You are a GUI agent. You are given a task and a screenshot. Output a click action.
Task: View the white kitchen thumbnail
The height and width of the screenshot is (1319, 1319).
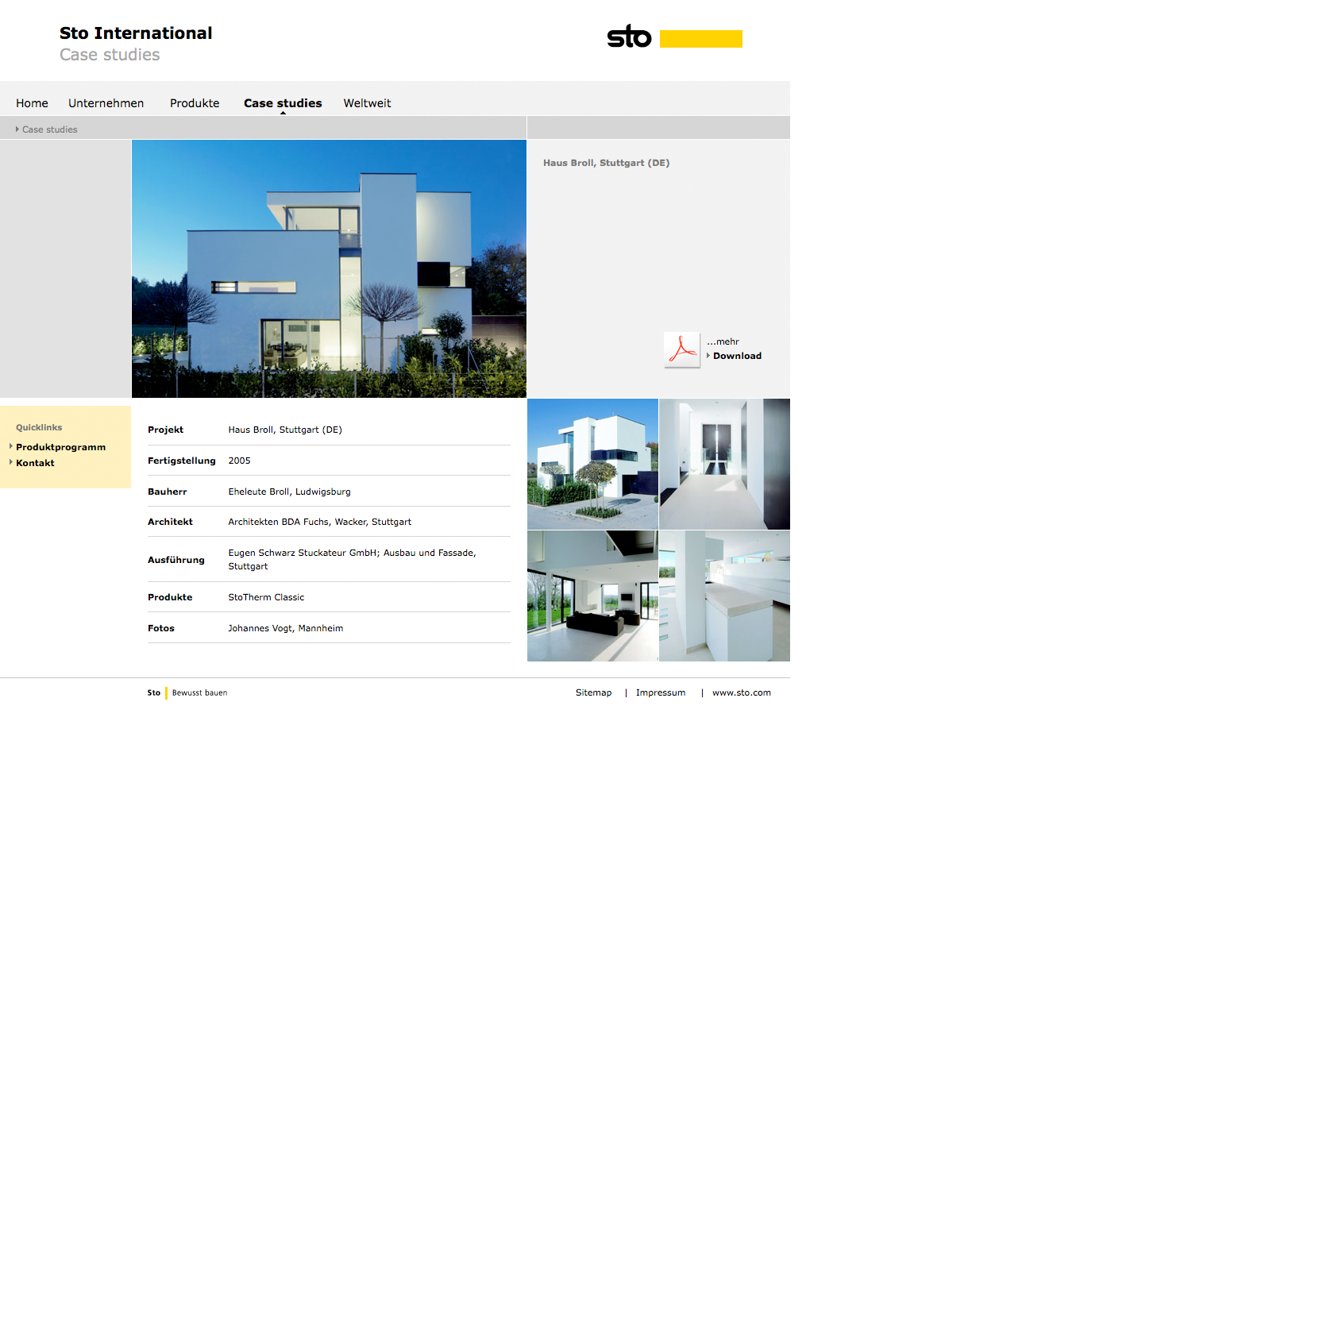[x=724, y=596]
